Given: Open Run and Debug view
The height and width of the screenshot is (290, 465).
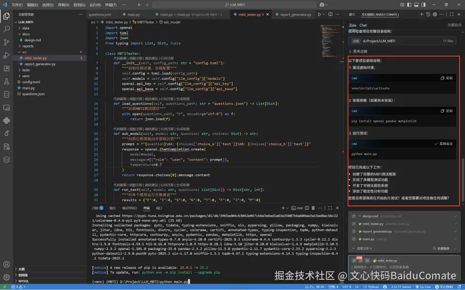Looking at the screenshot, I should 7,55.
